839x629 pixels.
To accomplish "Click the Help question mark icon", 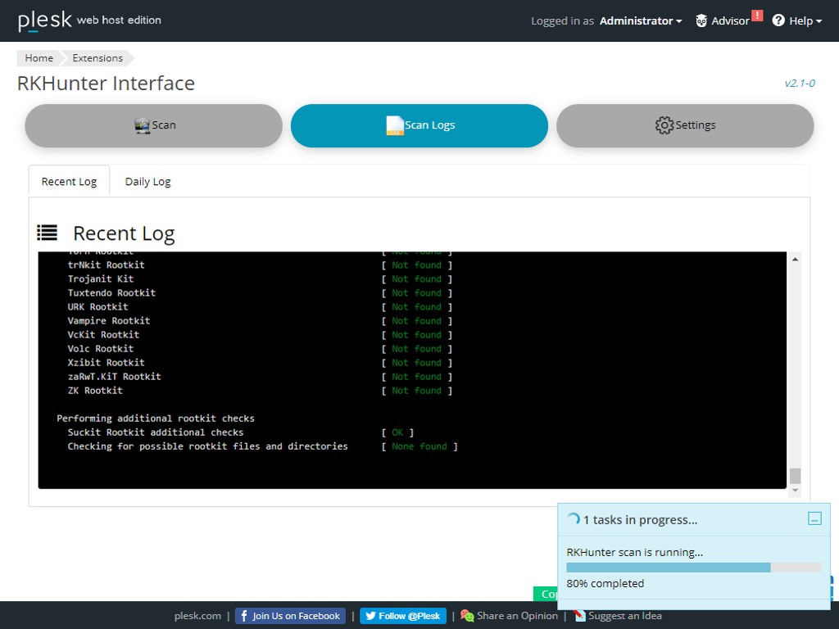I will 778,20.
